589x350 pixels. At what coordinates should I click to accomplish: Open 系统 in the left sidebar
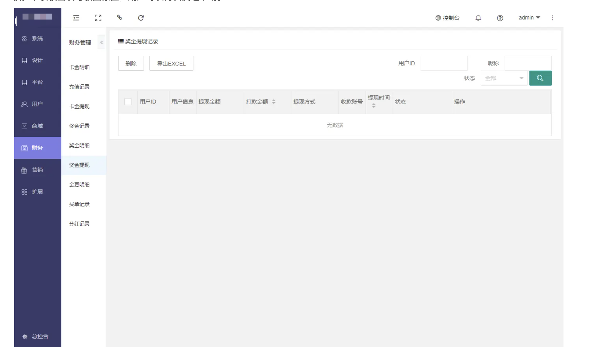pyautogui.click(x=38, y=38)
